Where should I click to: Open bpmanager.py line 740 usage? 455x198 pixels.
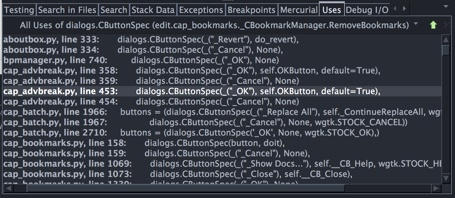click(x=55, y=60)
